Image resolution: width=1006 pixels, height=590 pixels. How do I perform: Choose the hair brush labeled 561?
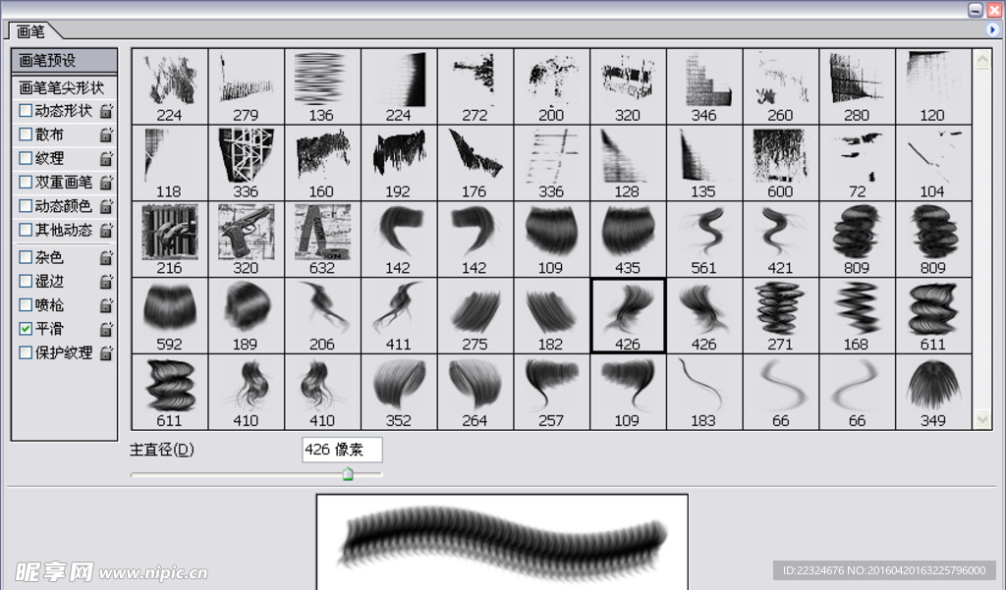pyautogui.click(x=703, y=232)
